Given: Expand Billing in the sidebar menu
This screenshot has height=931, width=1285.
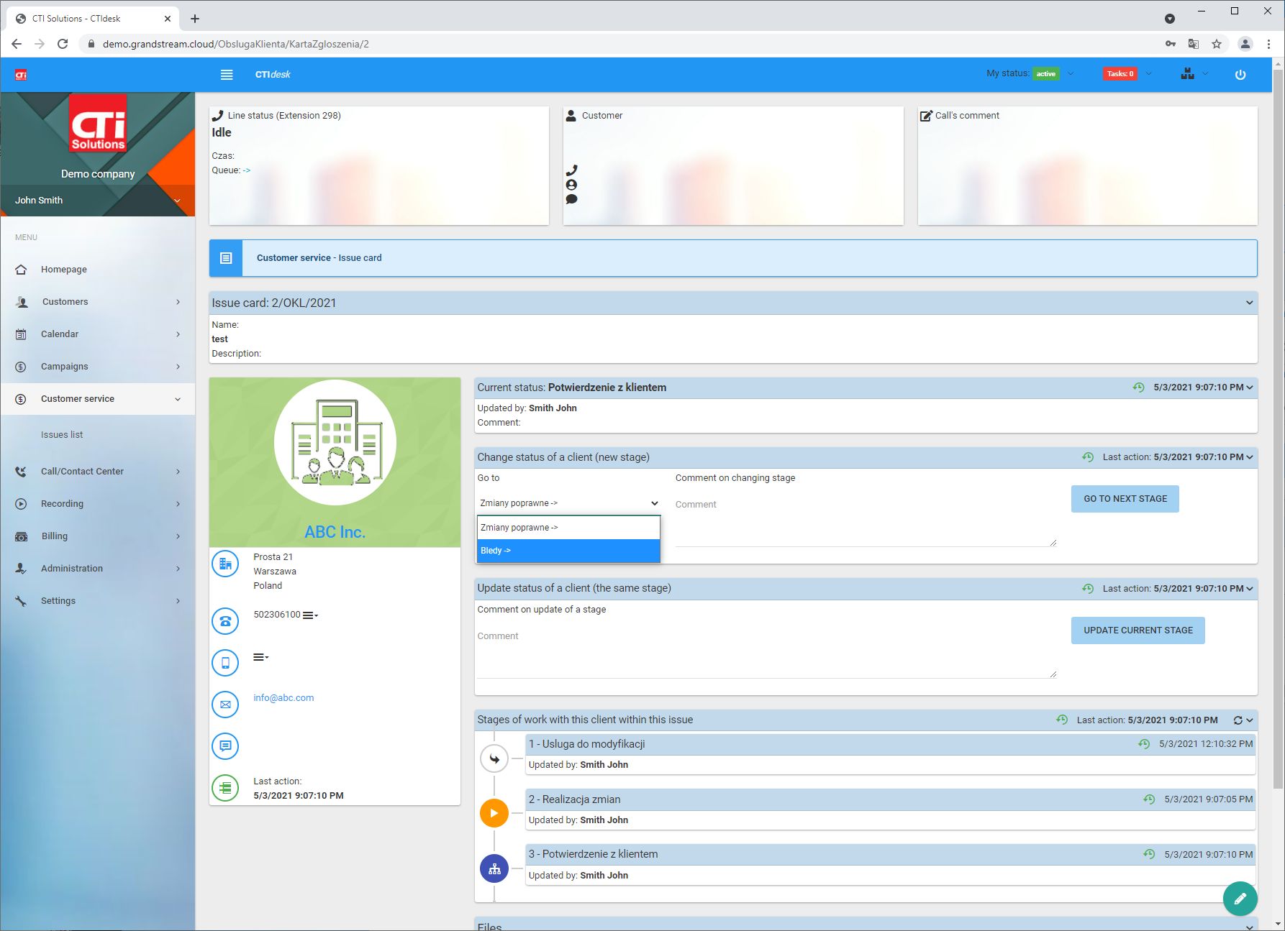Looking at the screenshot, I should click(x=98, y=536).
